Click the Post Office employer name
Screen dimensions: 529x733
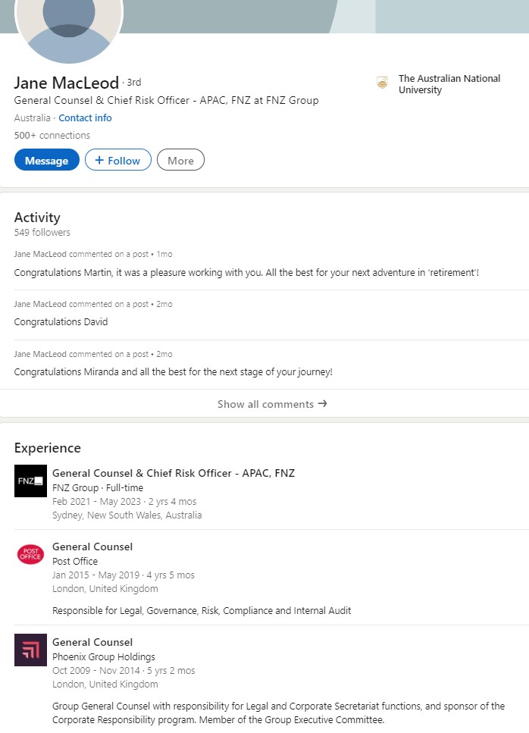75,561
